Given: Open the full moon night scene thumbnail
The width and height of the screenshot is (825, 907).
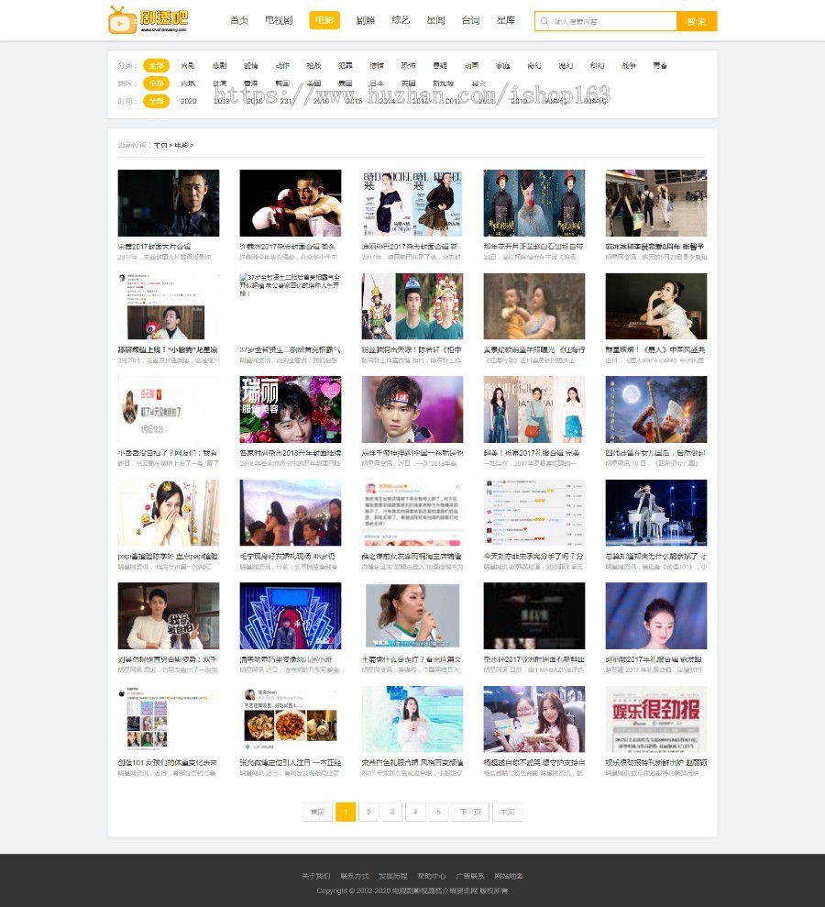Looking at the screenshot, I should tap(655, 409).
